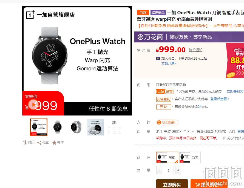Increase quantity with the plus button

178,170
